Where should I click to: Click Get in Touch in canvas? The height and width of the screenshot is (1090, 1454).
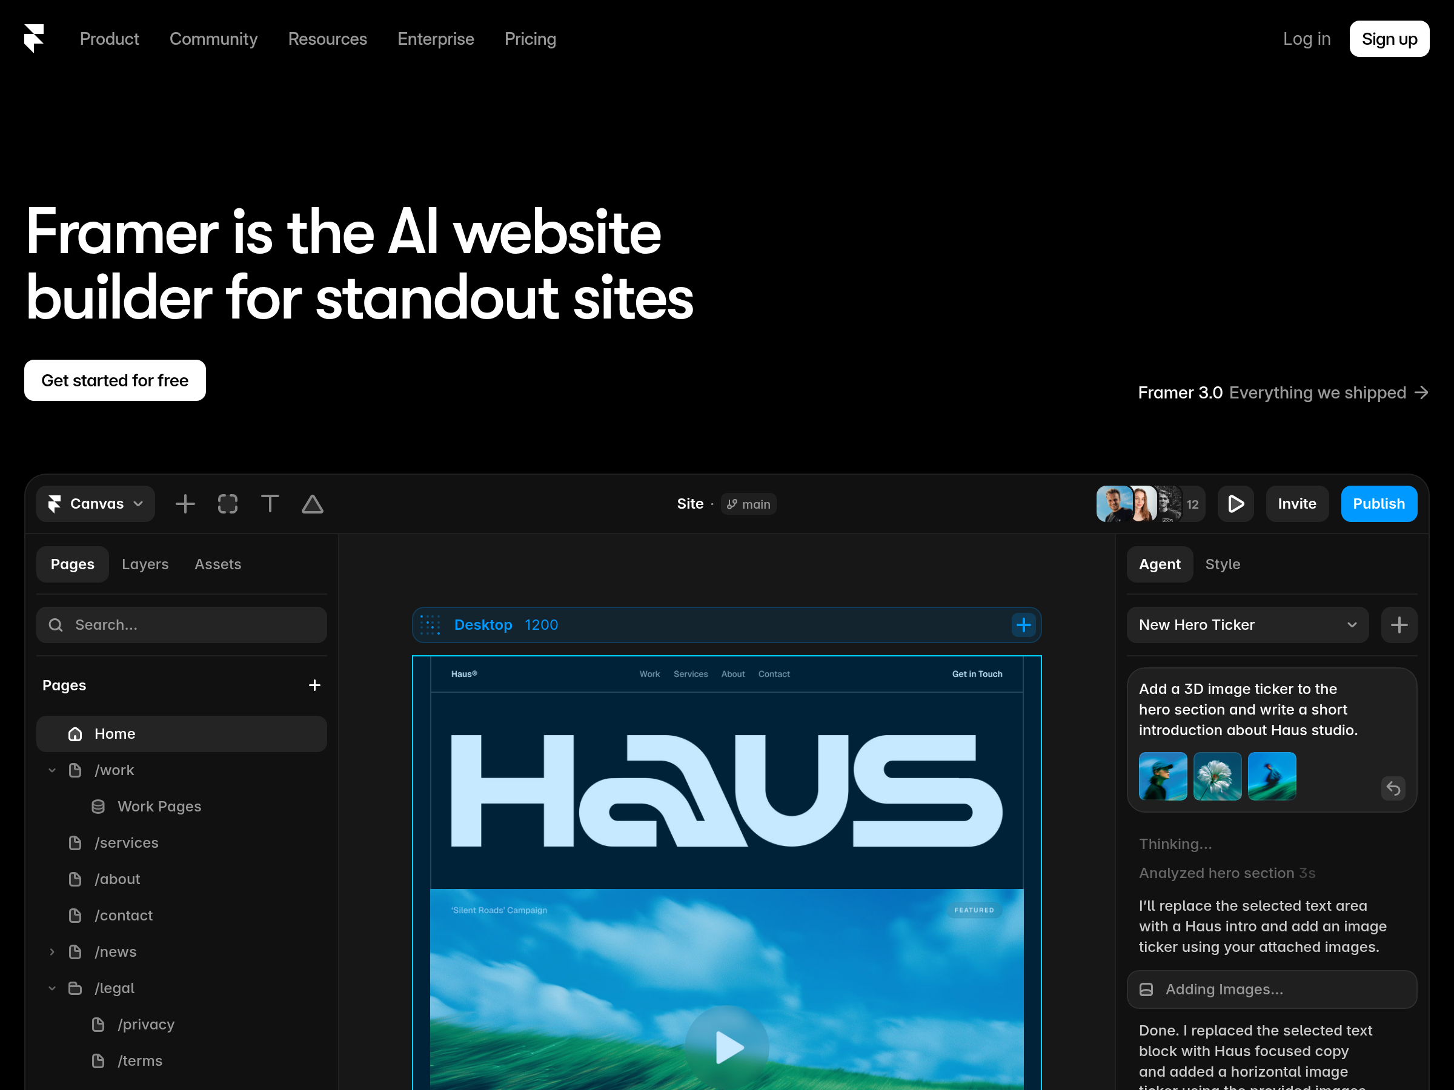[x=977, y=674]
